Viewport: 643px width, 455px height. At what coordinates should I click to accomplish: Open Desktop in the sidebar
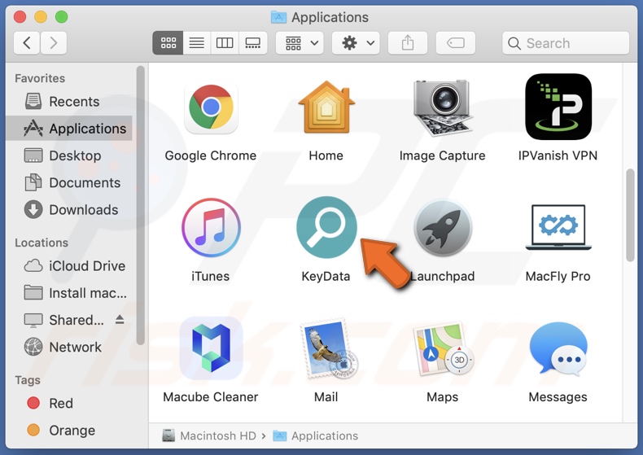click(x=69, y=155)
